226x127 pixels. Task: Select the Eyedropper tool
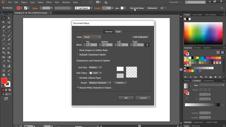[4, 62]
